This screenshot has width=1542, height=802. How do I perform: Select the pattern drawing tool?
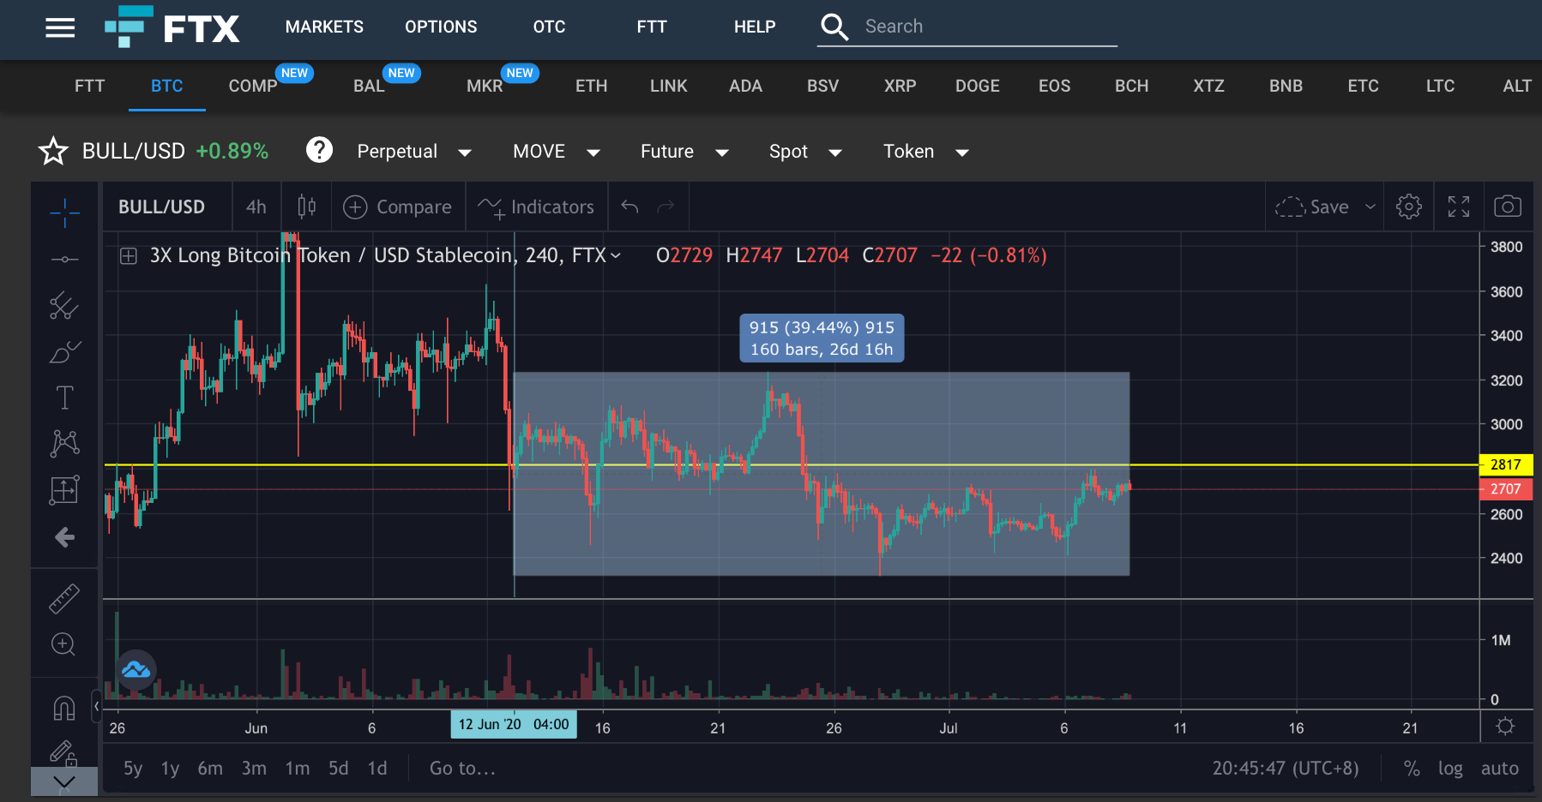64,443
